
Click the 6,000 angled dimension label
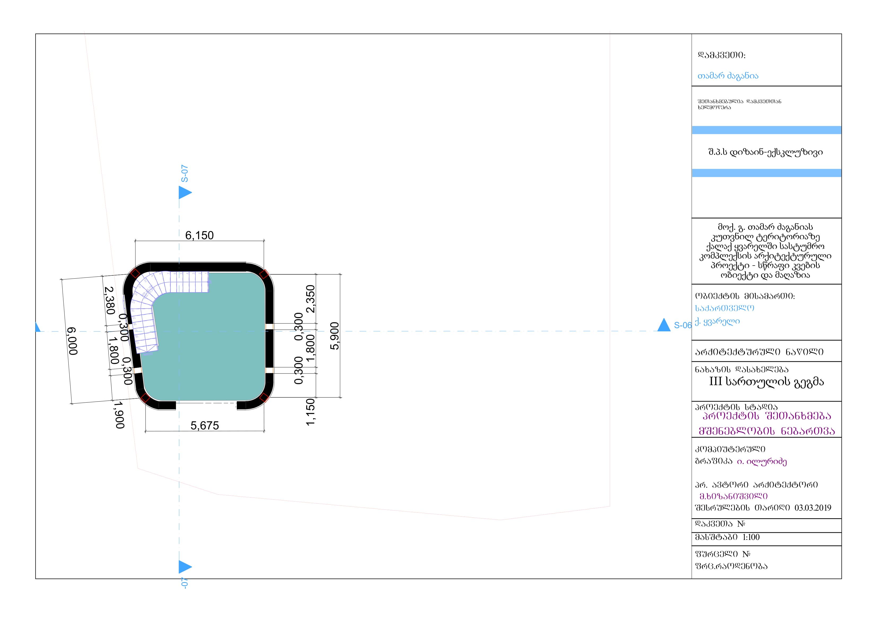[x=72, y=341]
